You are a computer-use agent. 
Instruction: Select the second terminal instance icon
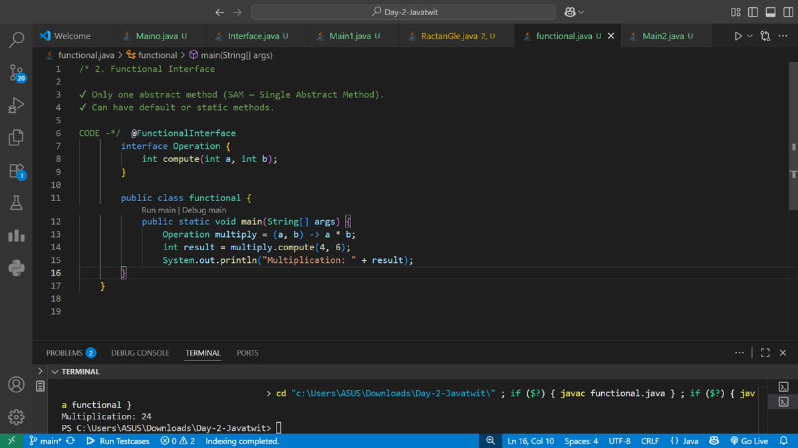(x=783, y=402)
